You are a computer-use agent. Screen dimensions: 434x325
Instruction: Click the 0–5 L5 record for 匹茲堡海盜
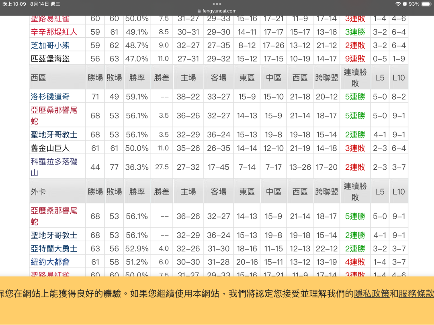tap(380, 59)
